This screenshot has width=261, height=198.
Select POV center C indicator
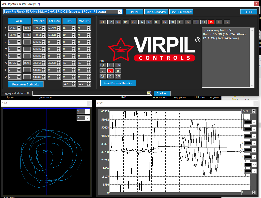click(x=110, y=71)
